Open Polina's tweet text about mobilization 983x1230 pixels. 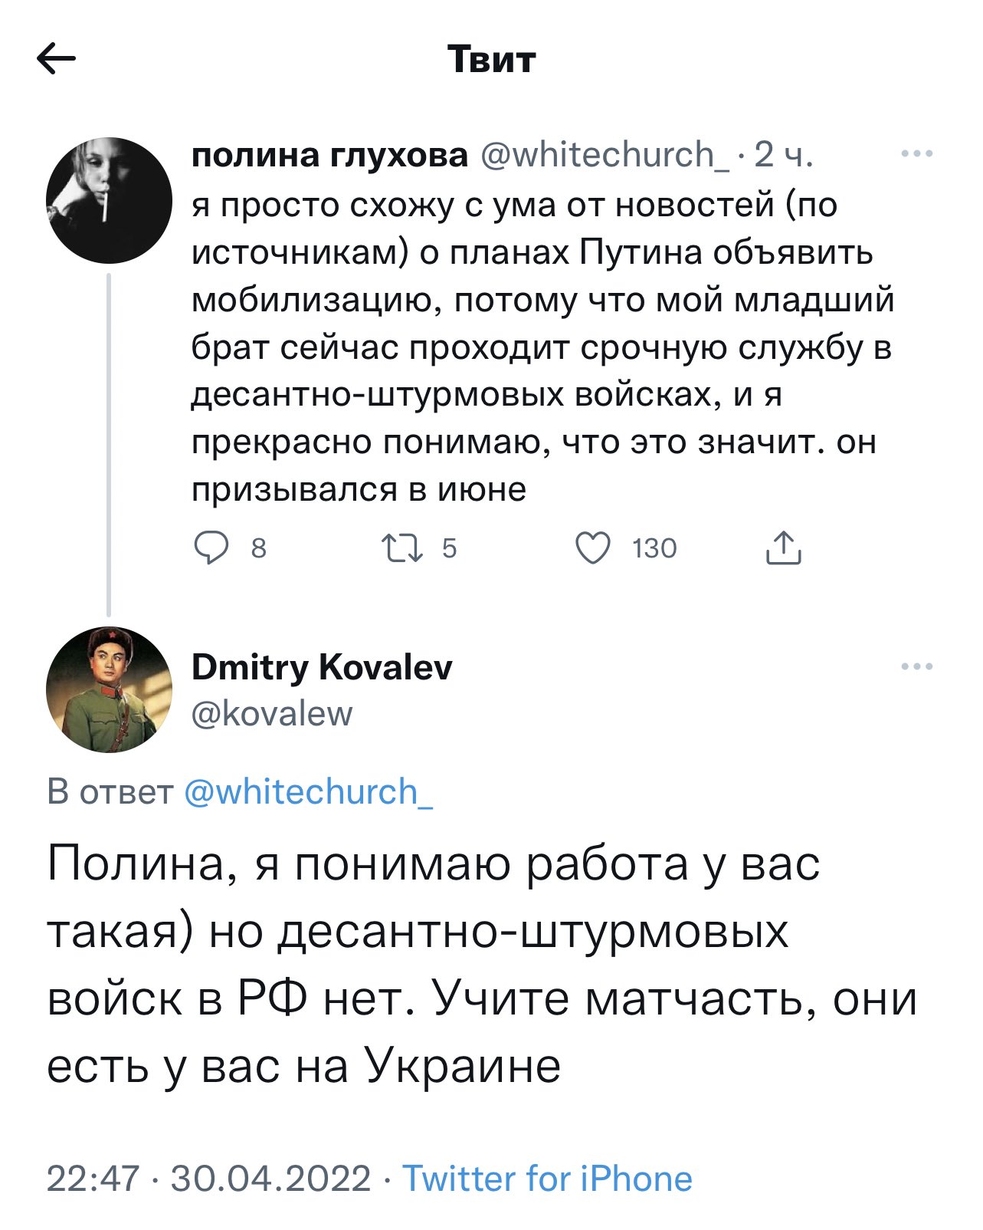542,347
